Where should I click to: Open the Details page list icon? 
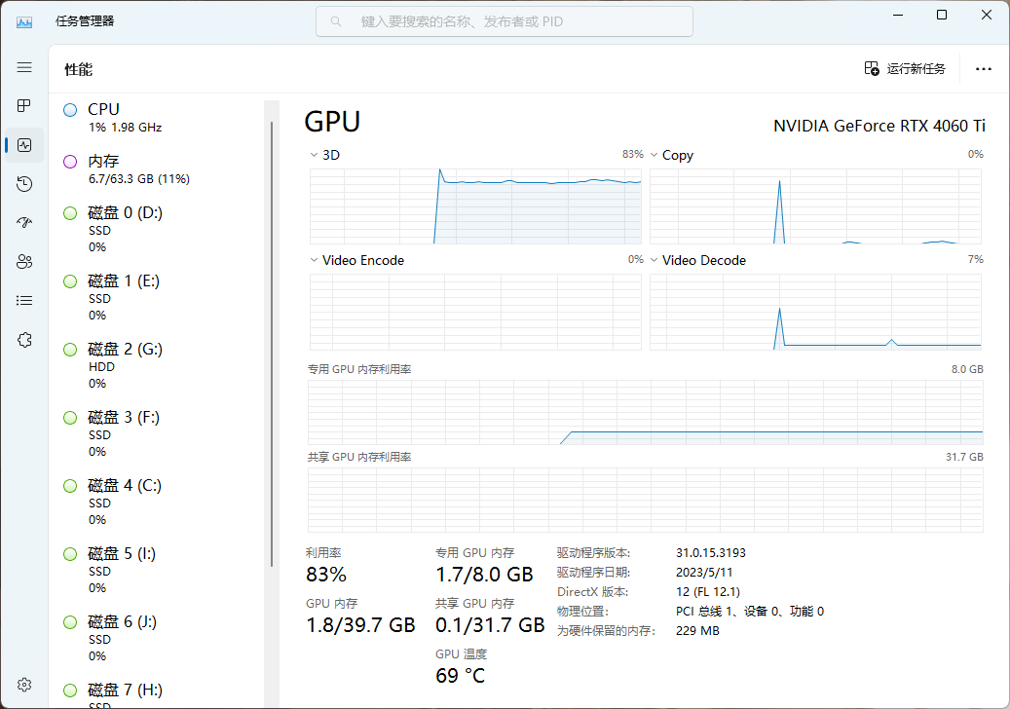point(24,301)
